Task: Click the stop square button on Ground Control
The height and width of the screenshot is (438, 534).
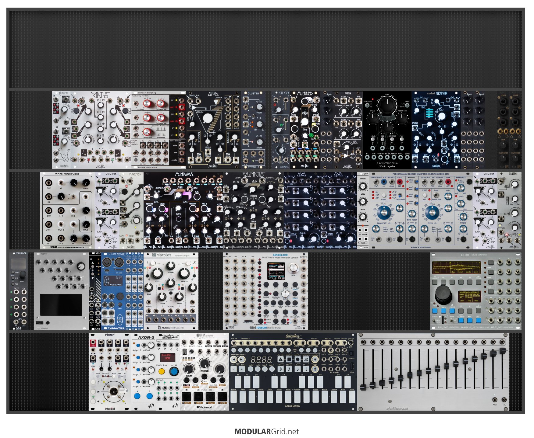Action: [x=289, y=359]
